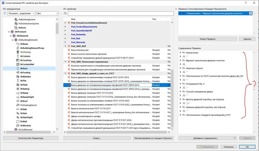Collapse the (IfcProduct) tree node
The width and height of the screenshot is (259, 151).
click(x=9, y=32)
